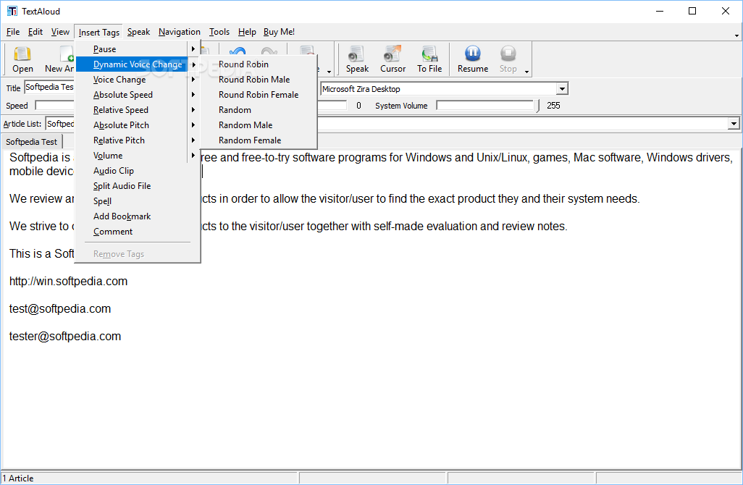The image size is (743, 485).
Task: Expand the Absolute Pitch submenu
Action: pyautogui.click(x=138, y=125)
